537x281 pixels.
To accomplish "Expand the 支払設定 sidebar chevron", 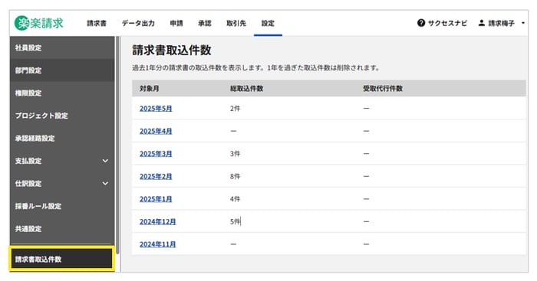I will click(105, 161).
